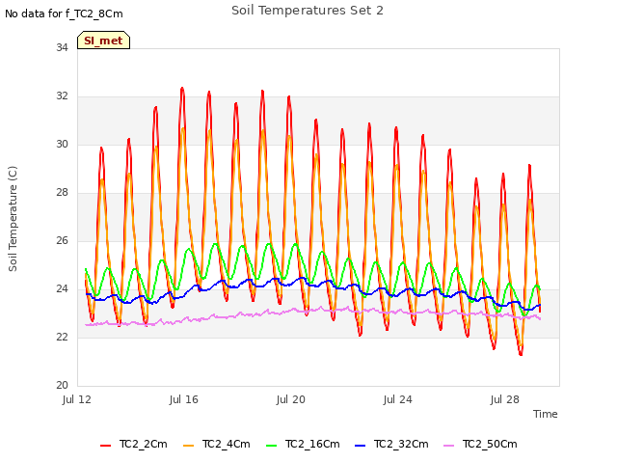Toggle the TC2_16Cm legend entry

click(303, 445)
